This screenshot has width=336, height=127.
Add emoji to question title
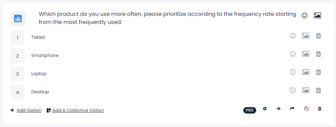(305, 15)
